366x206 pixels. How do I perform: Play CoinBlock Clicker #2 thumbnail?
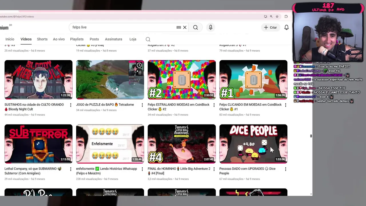182,80
